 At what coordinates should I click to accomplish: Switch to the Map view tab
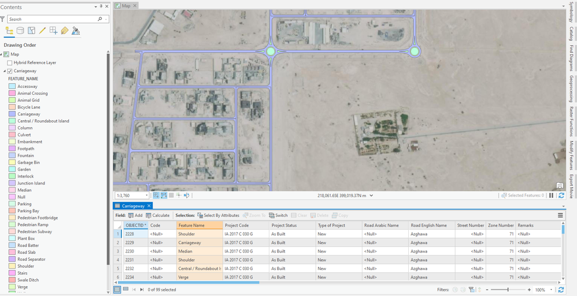tap(126, 6)
